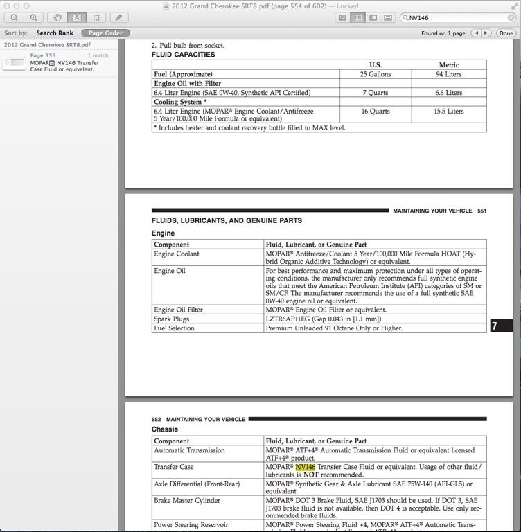
Task: Click the 'Power Steering Reservoir' cell
Action: click(208, 525)
